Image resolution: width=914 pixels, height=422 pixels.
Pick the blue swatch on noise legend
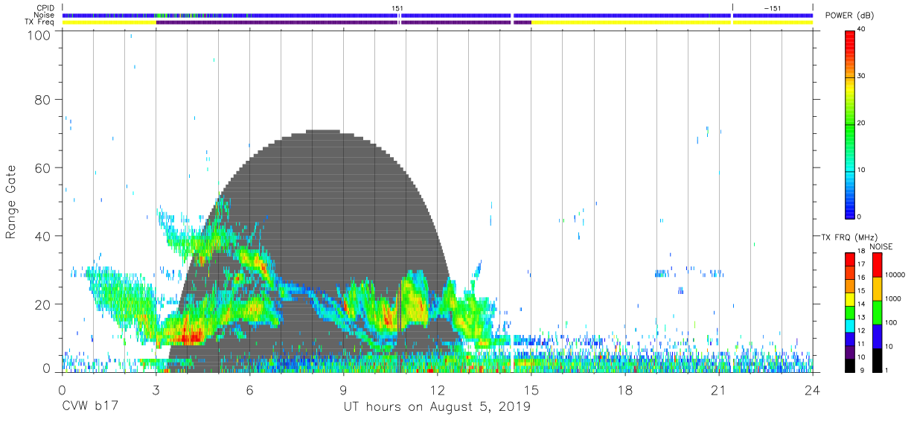coord(877,335)
